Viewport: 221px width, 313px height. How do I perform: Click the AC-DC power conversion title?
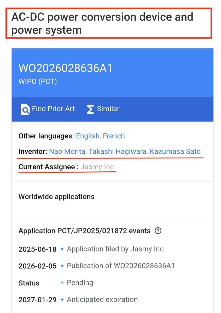tap(102, 23)
